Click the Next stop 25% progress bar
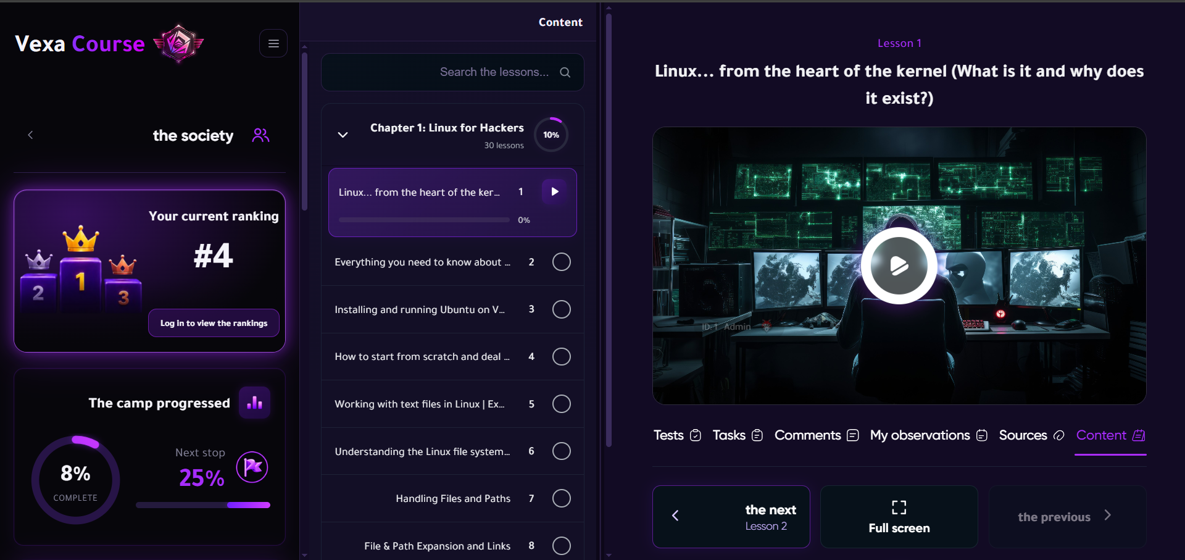This screenshot has height=560, width=1185. pyautogui.click(x=203, y=505)
